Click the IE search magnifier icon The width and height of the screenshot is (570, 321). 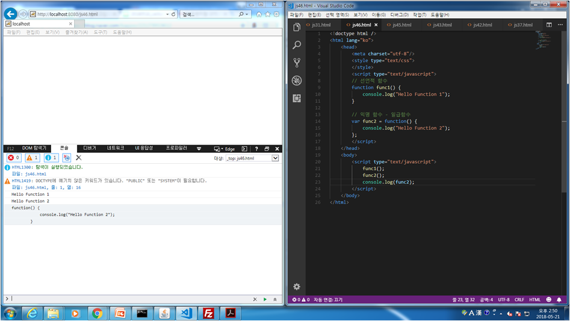tap(241, 14)
